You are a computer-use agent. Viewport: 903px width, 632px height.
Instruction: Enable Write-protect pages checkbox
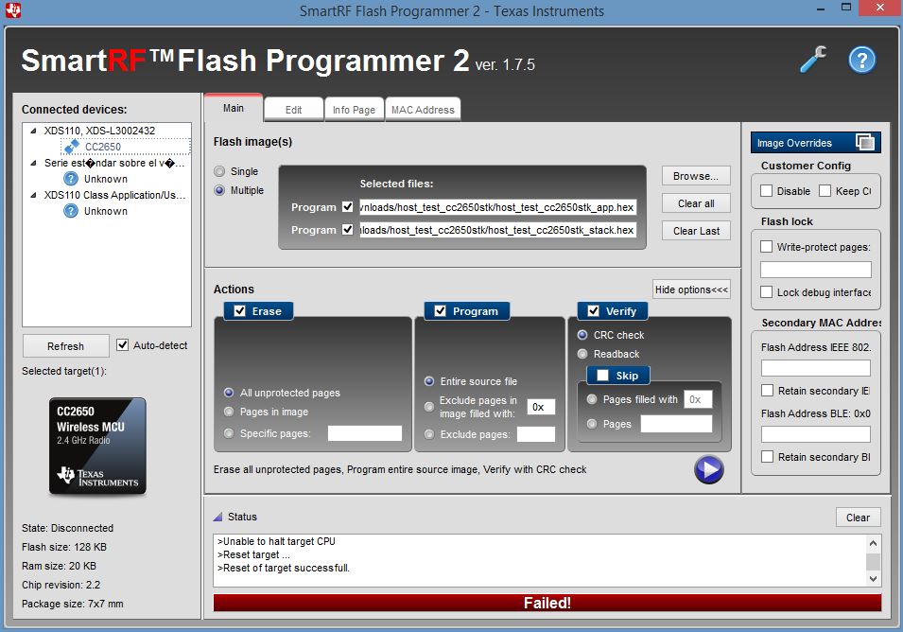[766, 247]
